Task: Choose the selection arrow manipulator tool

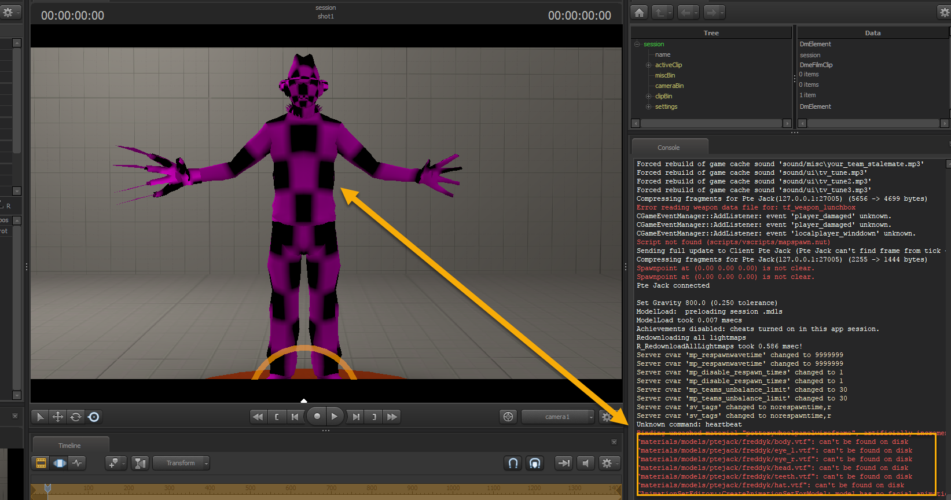Action: click(40, 417)
